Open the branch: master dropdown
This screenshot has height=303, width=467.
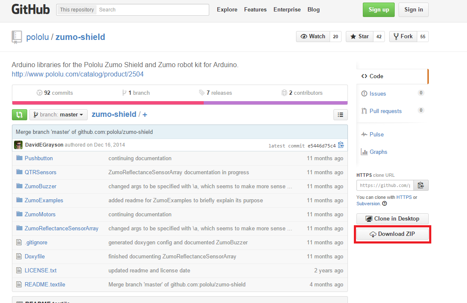(x=58, y=115)
